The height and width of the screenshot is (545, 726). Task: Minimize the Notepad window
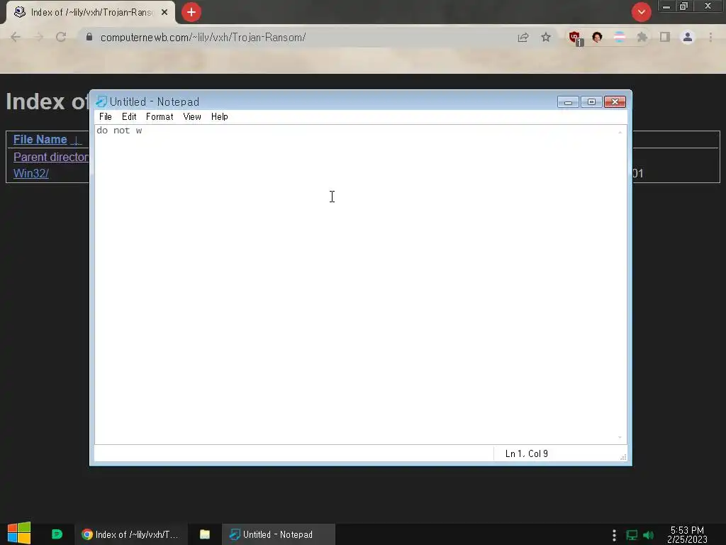point(568,102)
